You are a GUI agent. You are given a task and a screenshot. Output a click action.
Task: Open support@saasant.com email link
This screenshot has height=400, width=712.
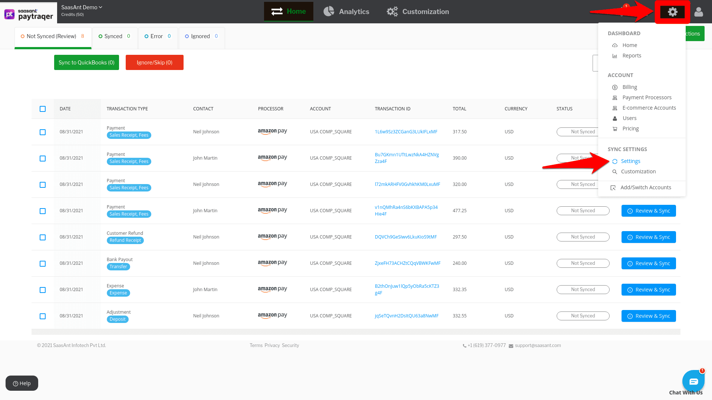point(538,346)
